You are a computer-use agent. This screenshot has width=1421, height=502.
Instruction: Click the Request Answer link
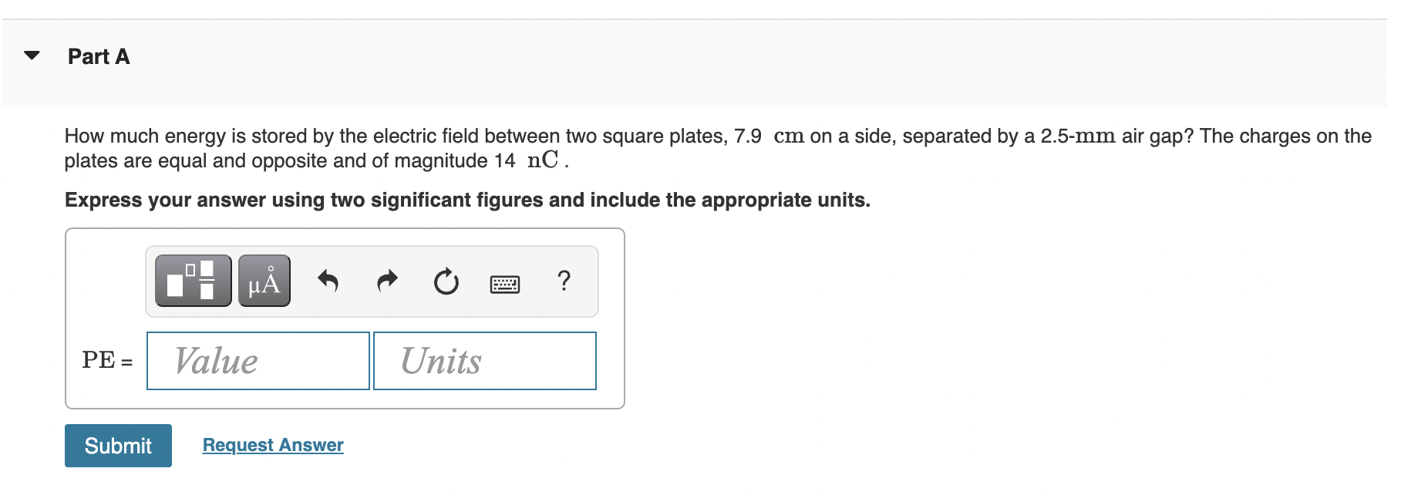(273, 445)
